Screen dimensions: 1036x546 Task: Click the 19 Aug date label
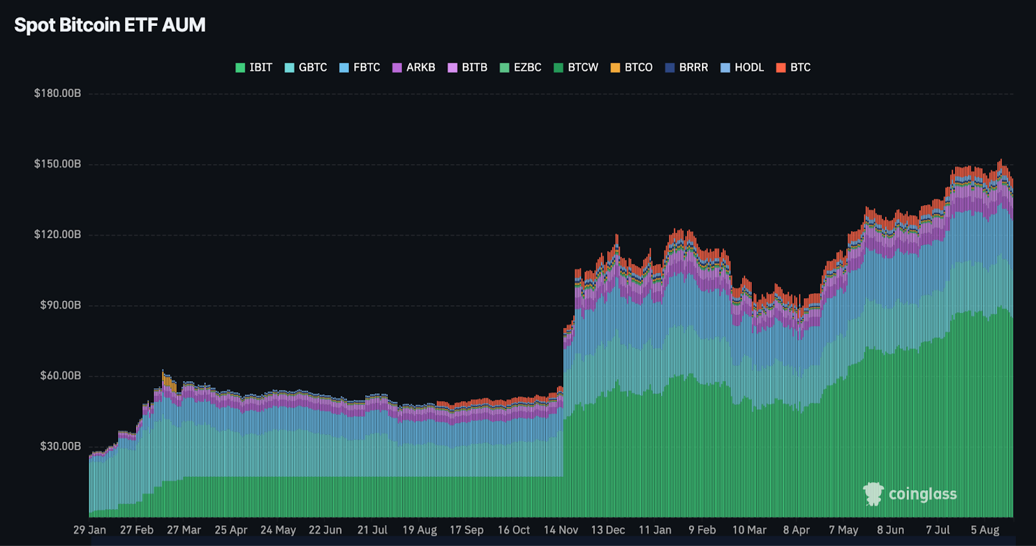(420, 530)
